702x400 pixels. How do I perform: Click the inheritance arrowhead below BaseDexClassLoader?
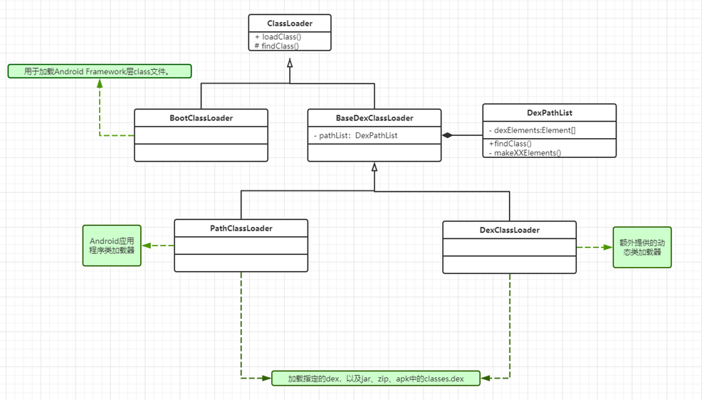374,167
